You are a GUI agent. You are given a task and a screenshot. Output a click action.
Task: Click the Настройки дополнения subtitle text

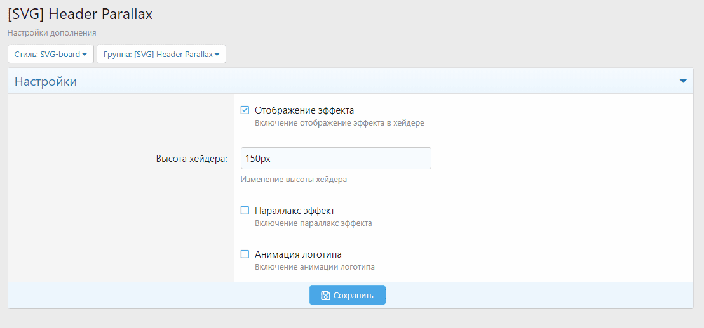[52, 32]
